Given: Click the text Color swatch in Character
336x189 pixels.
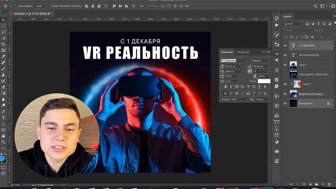Looking at the screenshot, I should pyautogui.click(x=264, y=81).
